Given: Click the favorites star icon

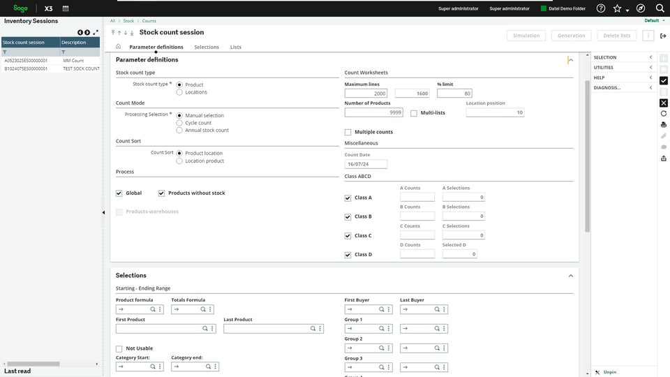Looking at the screenshot, I should point(617,8).
